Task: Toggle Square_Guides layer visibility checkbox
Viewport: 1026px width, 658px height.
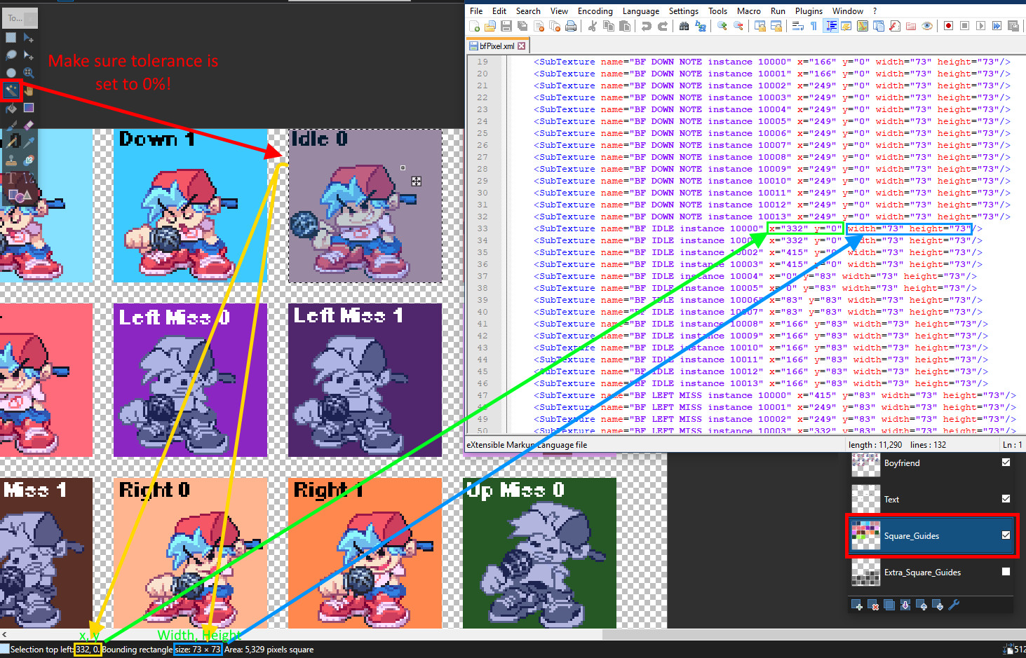Action: pyautogui.click(x=1006, y=535)
